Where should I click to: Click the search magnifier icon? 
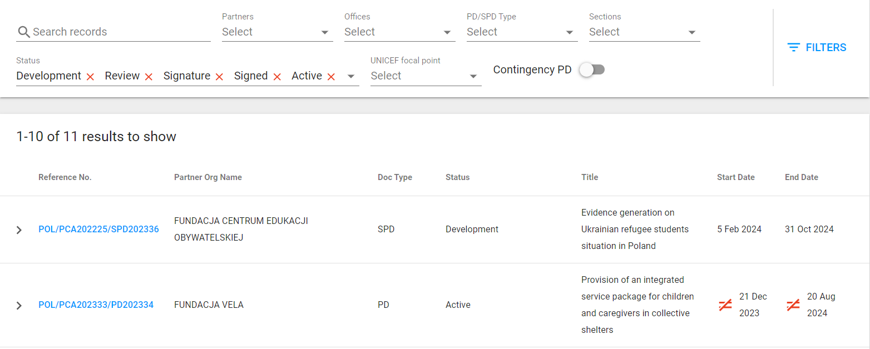23,32
